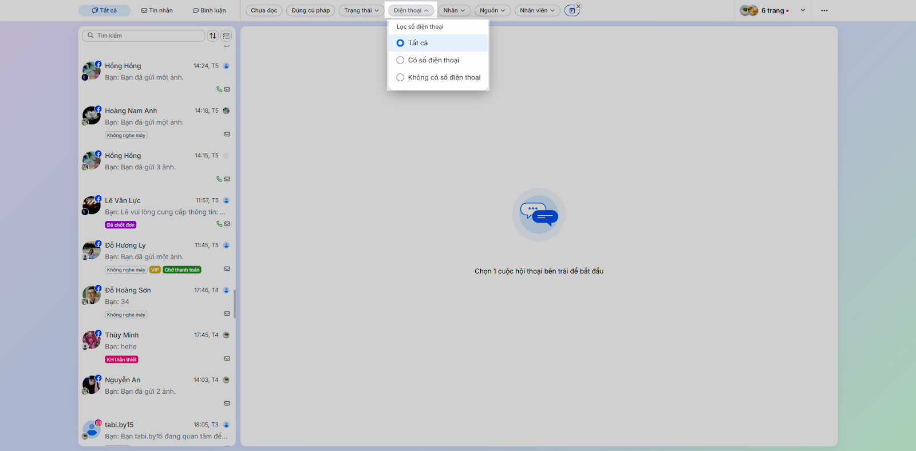Toggle the 'Chưa đọc' unread filter
The width and height of the screenshot is (916, 451).
click(x=264, y=10)
